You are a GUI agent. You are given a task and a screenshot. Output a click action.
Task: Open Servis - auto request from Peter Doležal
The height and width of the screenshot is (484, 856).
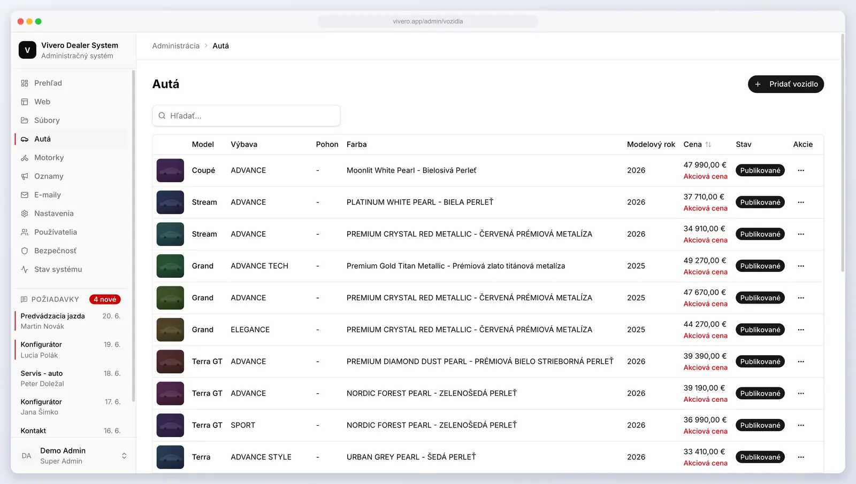71,379
